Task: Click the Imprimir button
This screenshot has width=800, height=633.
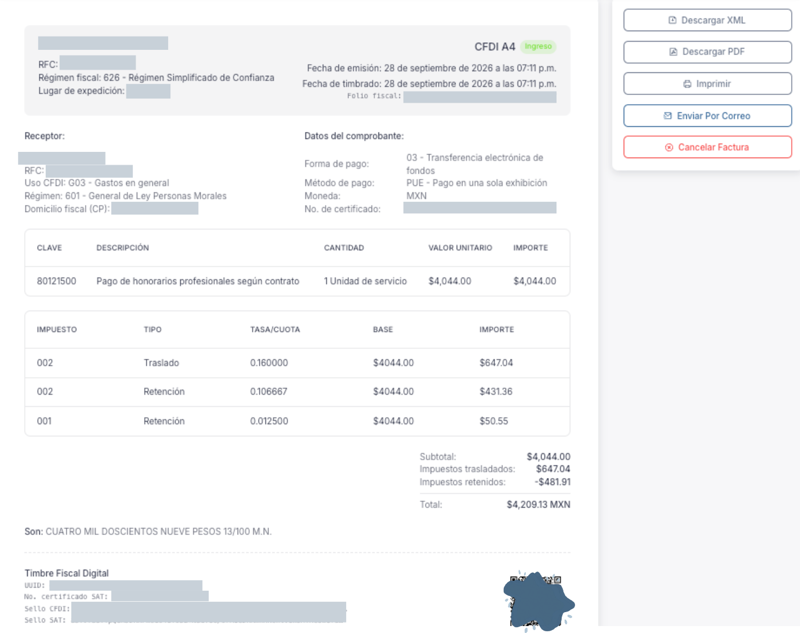Action: (x=708, y=83)
